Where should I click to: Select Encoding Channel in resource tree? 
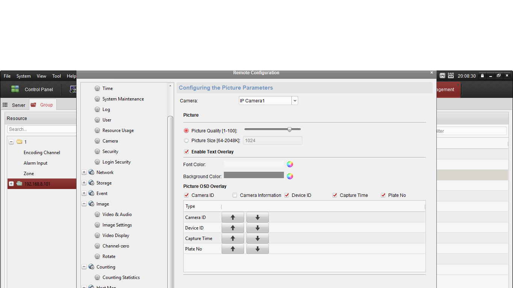click(42, 153)
